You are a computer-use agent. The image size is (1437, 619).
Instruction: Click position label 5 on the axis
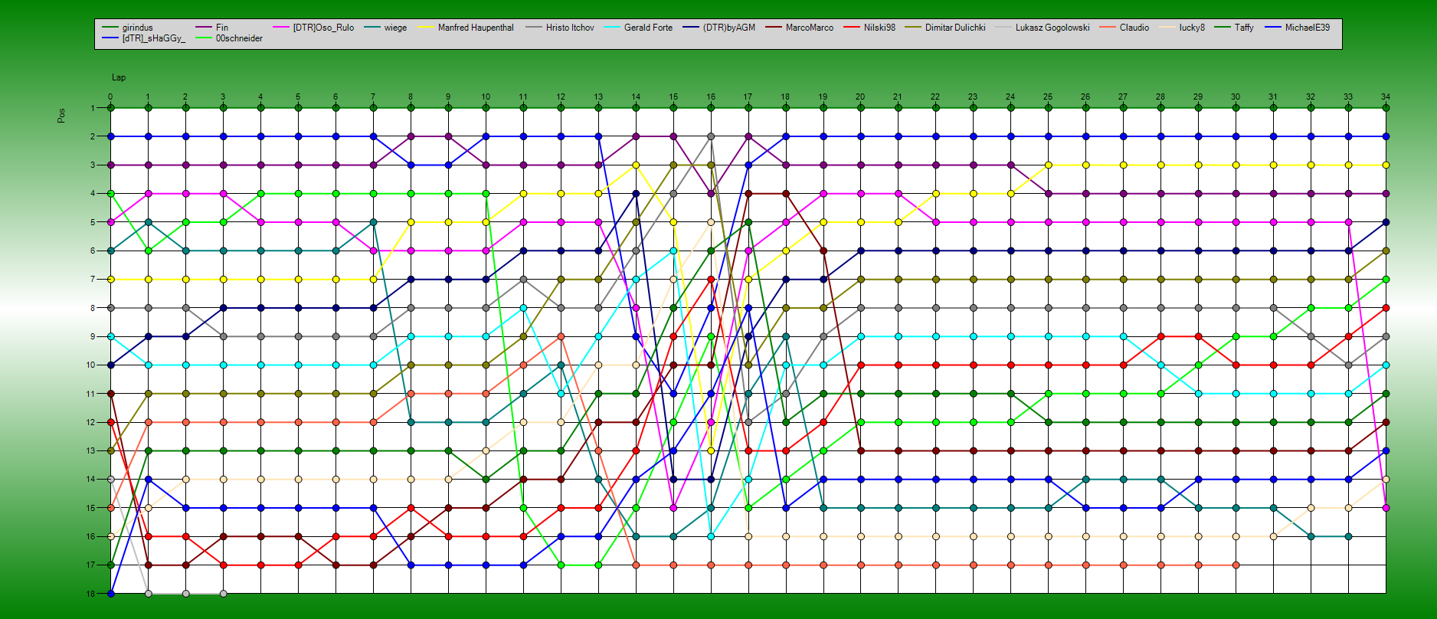tap(93, 222)
